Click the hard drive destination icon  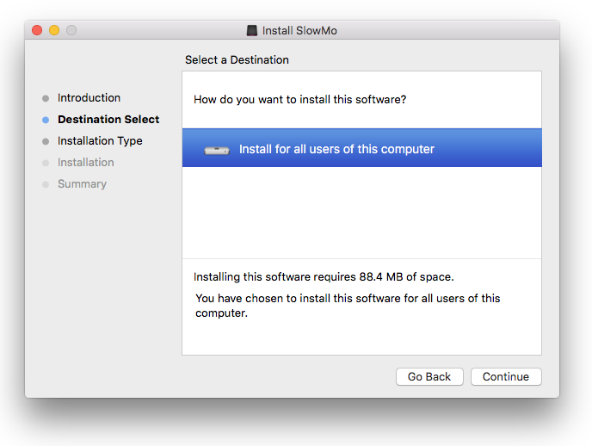[x=217, y=150]
